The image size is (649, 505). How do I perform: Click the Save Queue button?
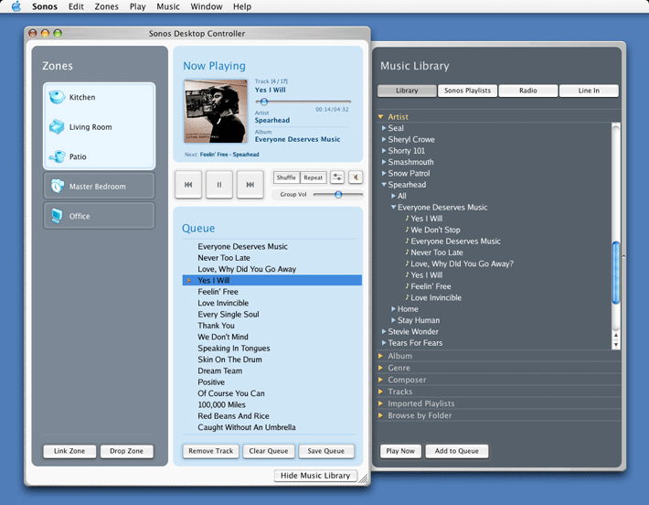point(325,451)
